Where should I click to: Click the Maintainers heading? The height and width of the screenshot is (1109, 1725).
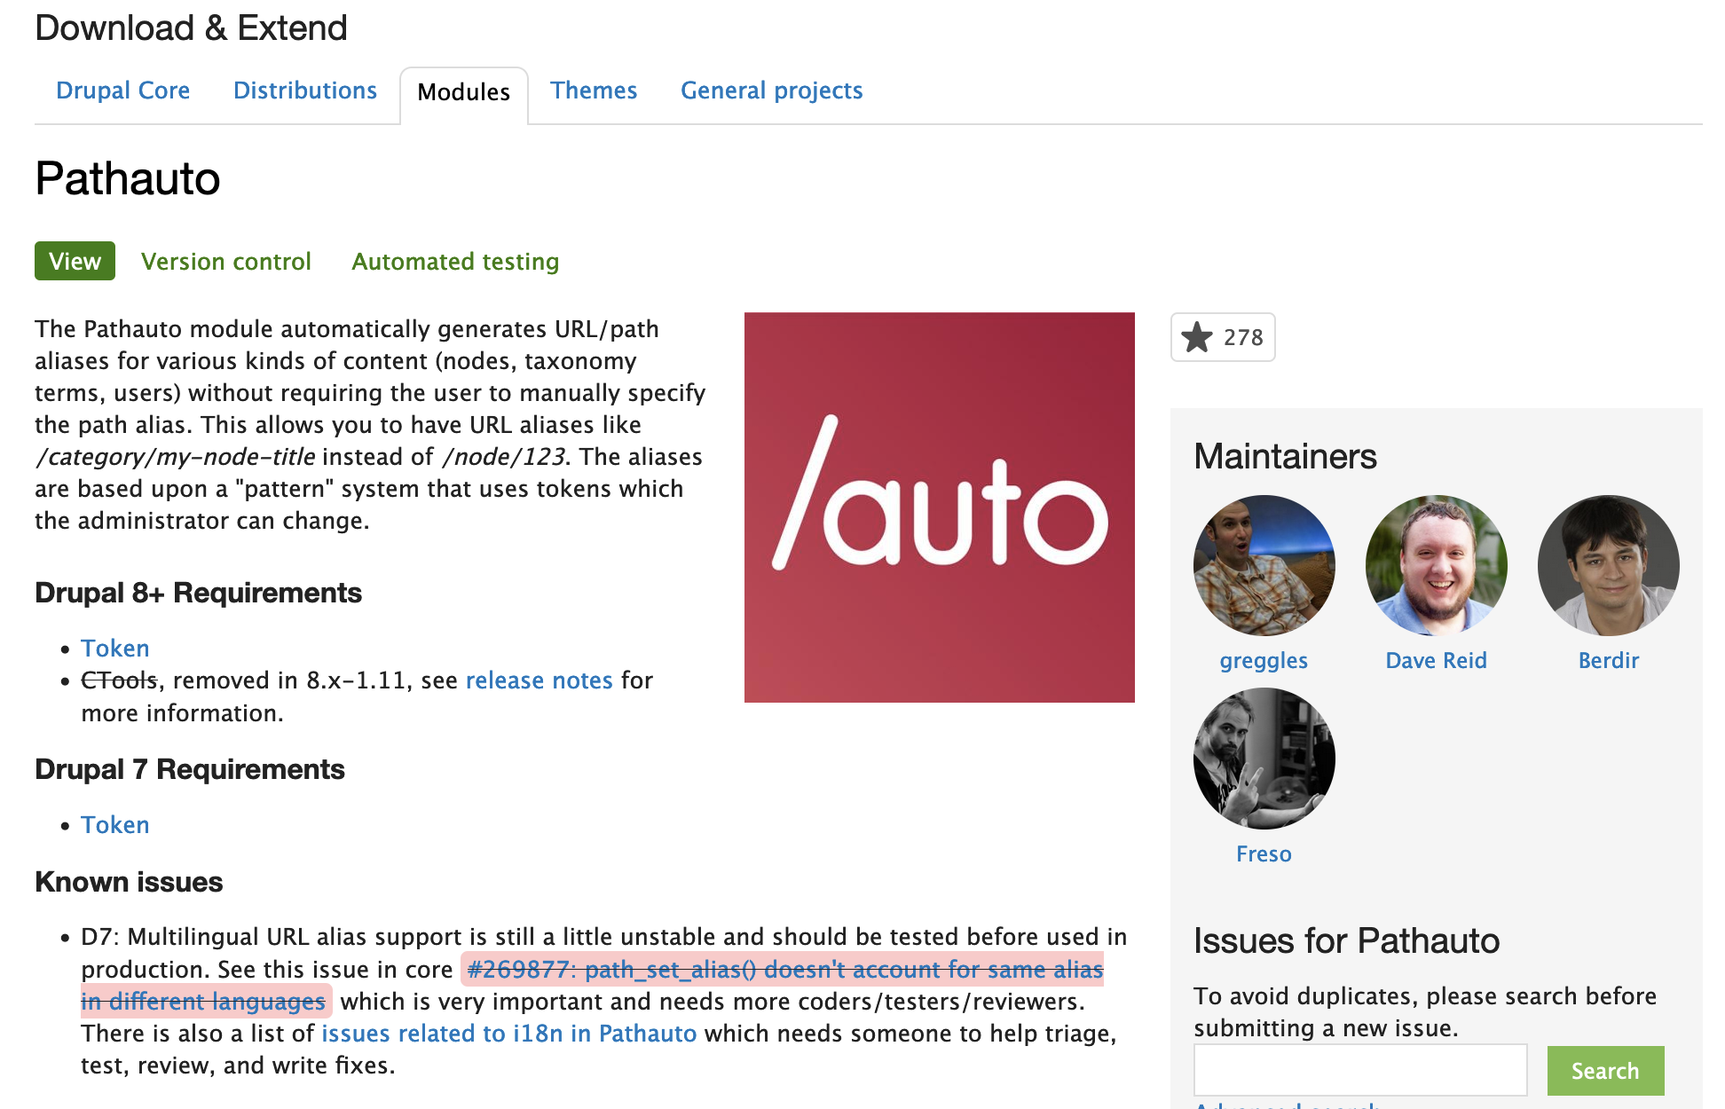pyautogui.click(x=1285, y=457)
